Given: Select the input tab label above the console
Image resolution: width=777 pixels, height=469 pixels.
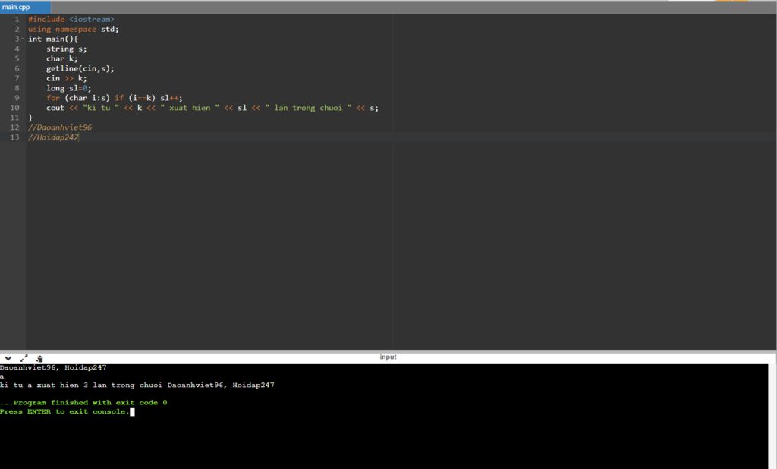Looking at the screenshot, I should click(388, 357).
